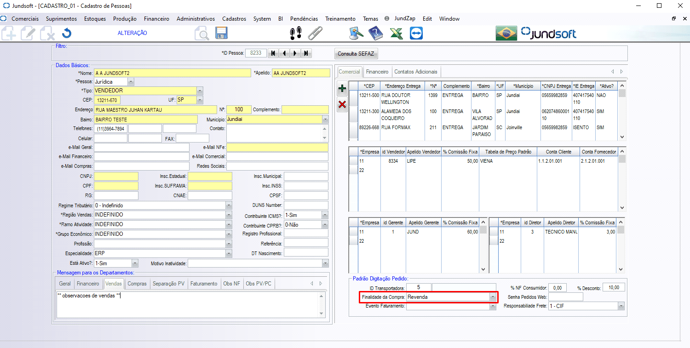690x348 pixels.
Task: Add delivery address with green plus icon
Action: 342,89
